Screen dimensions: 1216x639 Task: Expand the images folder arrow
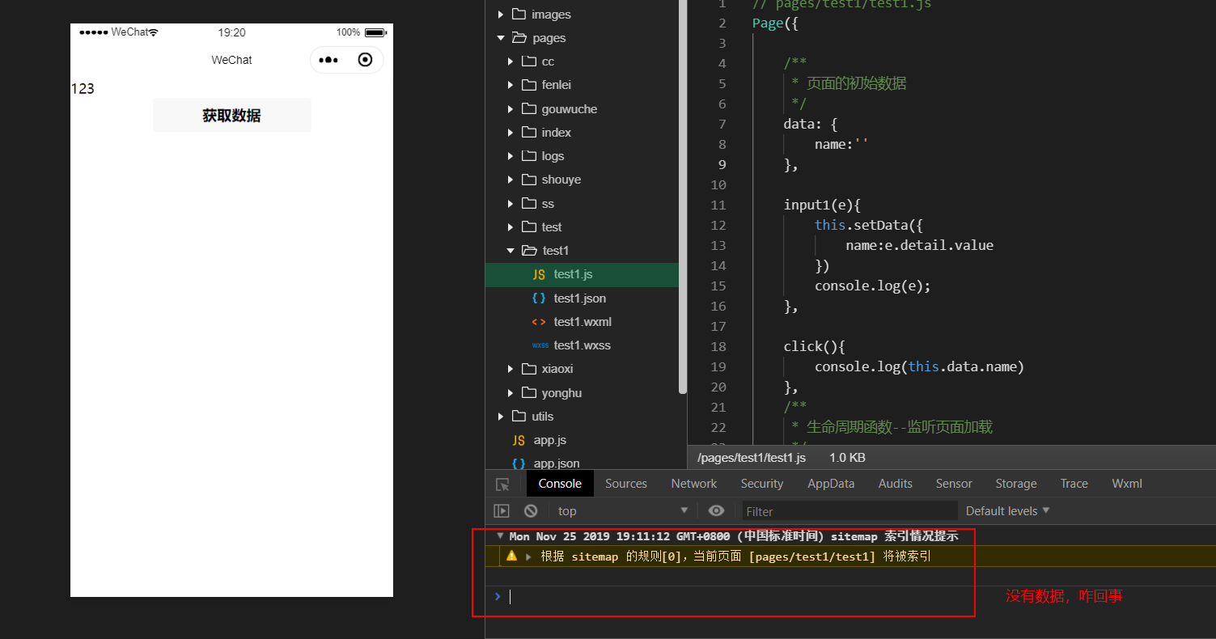click(x=501, y=15)
